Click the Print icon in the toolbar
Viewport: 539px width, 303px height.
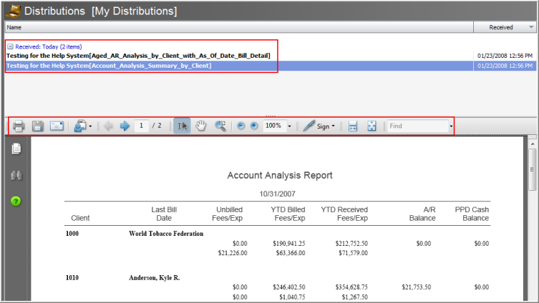click(x=19, y=126)
